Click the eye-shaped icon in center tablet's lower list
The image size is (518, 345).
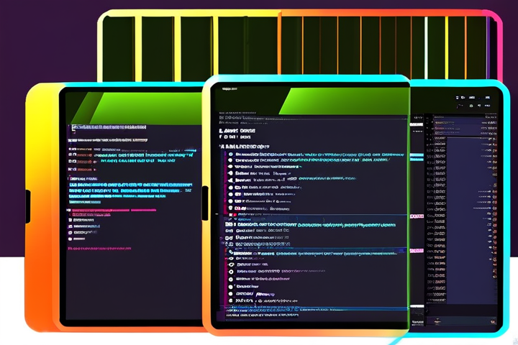231,263
